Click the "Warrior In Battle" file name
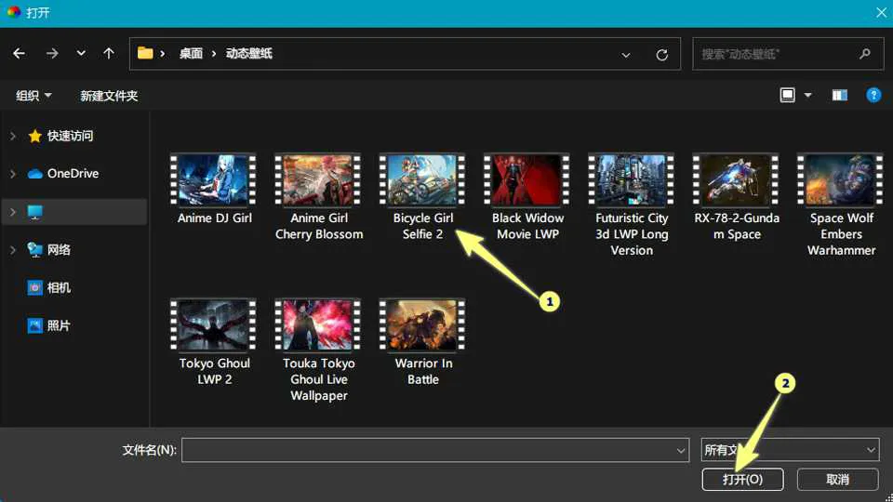This screenshot has height=502, width=893. tap(423, 371)
